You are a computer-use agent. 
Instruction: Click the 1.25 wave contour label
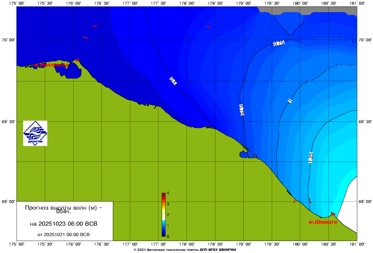(x=310, y=158)
